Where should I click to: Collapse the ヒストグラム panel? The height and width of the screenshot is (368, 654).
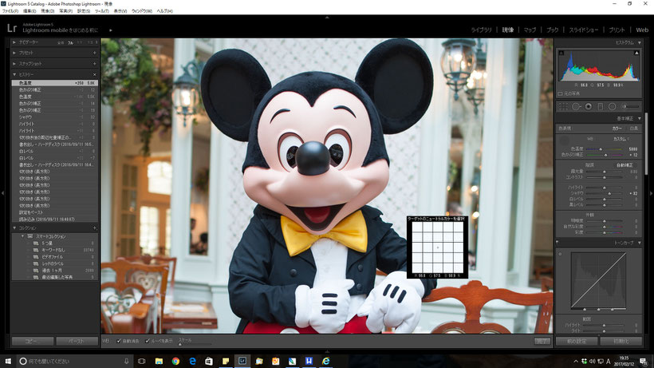pyautogui.click(x=640, y=42)
